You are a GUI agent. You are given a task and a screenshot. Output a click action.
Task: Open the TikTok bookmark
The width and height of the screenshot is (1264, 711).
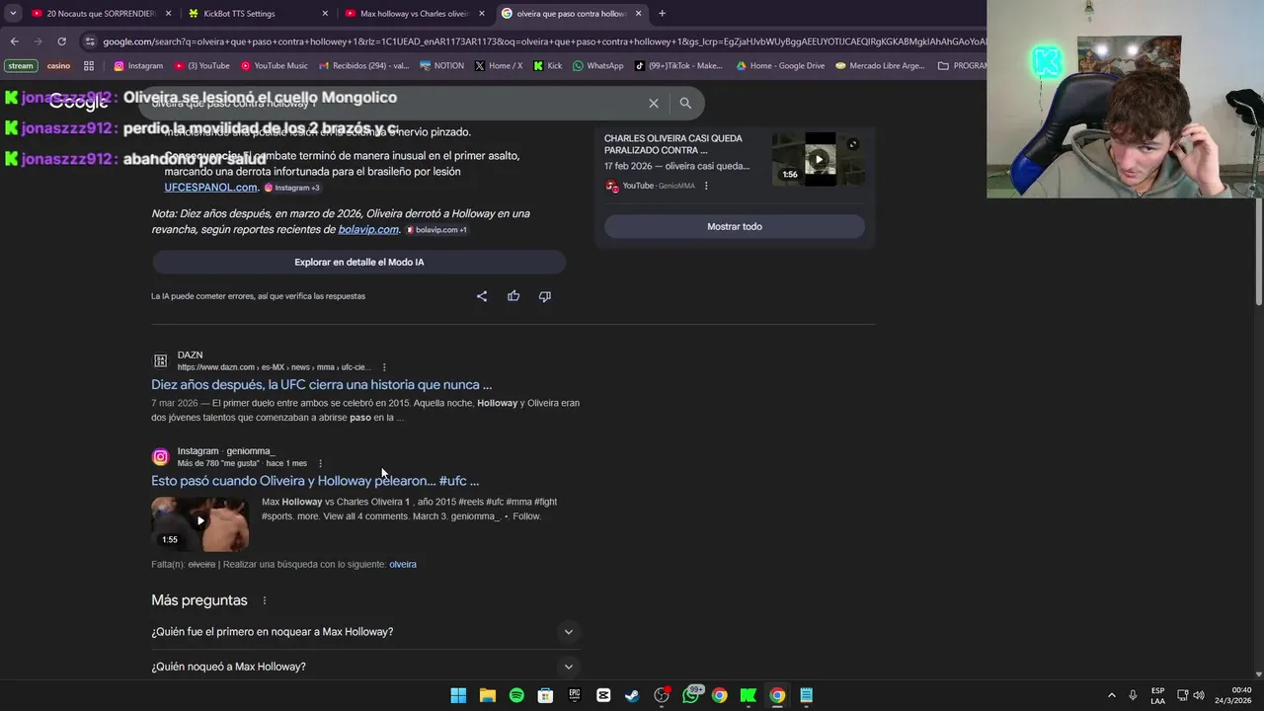pyautogui.click(x=678, y=66)
